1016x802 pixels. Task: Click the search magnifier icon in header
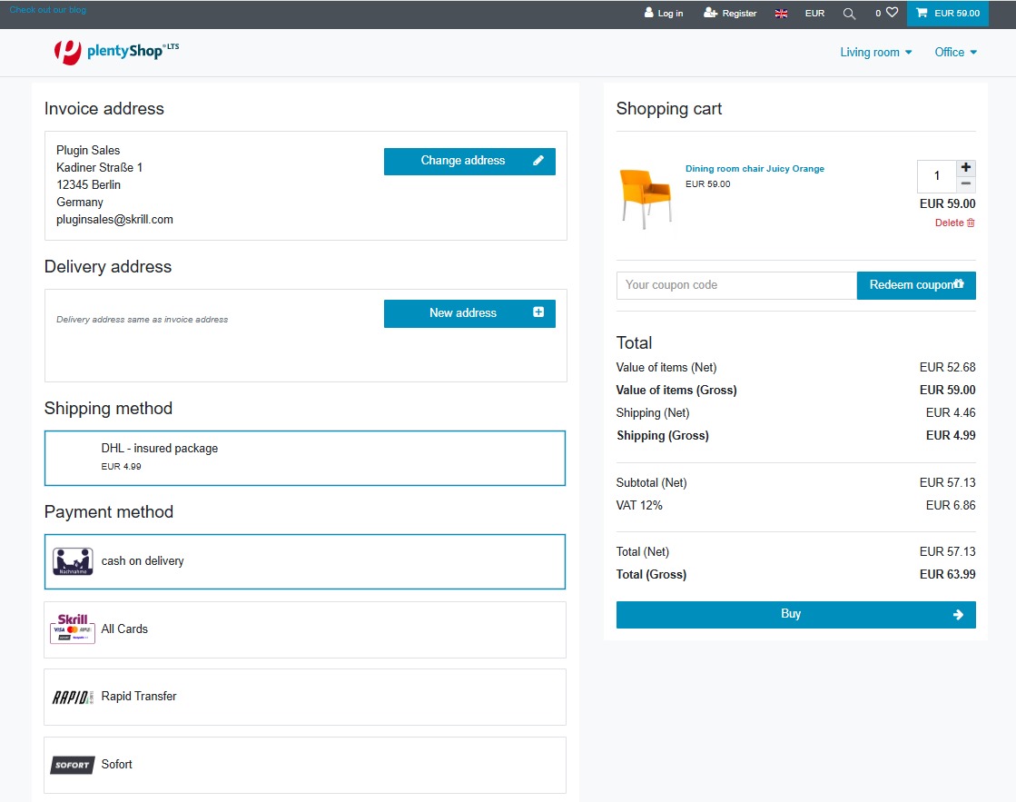tap(849, 14)
